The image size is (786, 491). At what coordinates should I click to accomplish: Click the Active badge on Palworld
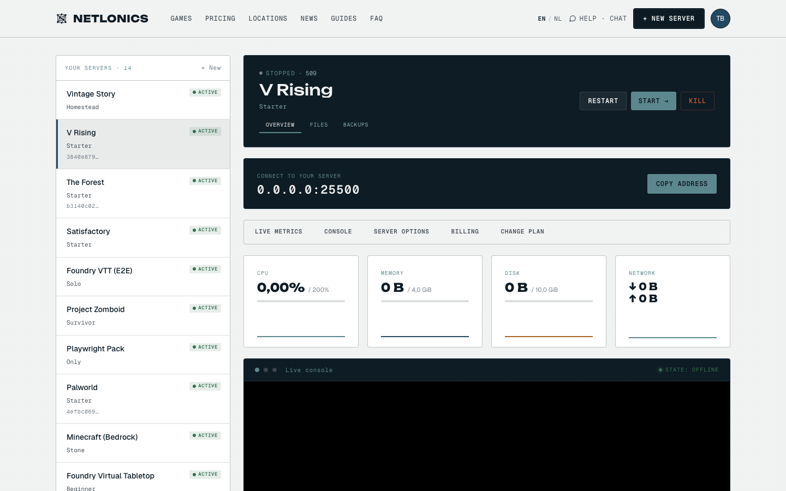[x=205, y=386]
